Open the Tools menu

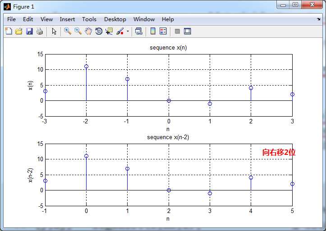coord(89,19)
